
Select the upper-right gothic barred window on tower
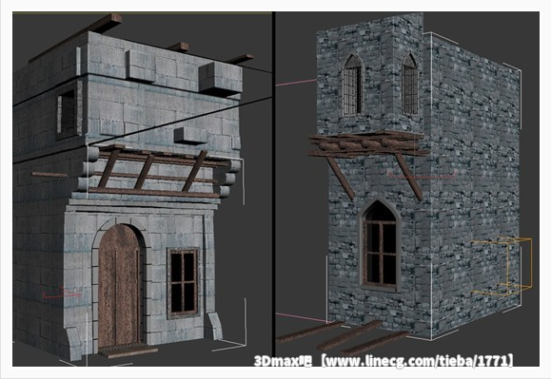pos(410,85)
